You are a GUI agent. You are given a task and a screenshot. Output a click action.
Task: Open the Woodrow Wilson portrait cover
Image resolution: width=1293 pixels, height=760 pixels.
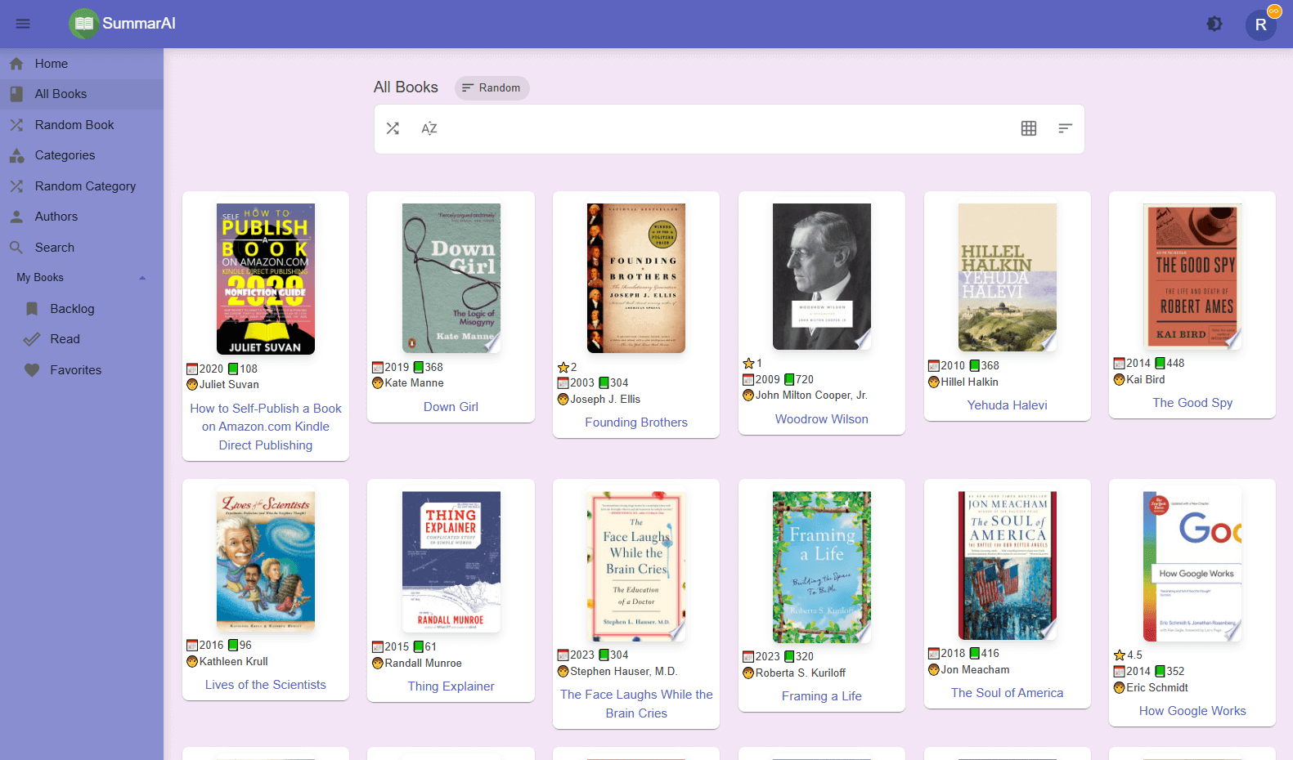[822, 276]
